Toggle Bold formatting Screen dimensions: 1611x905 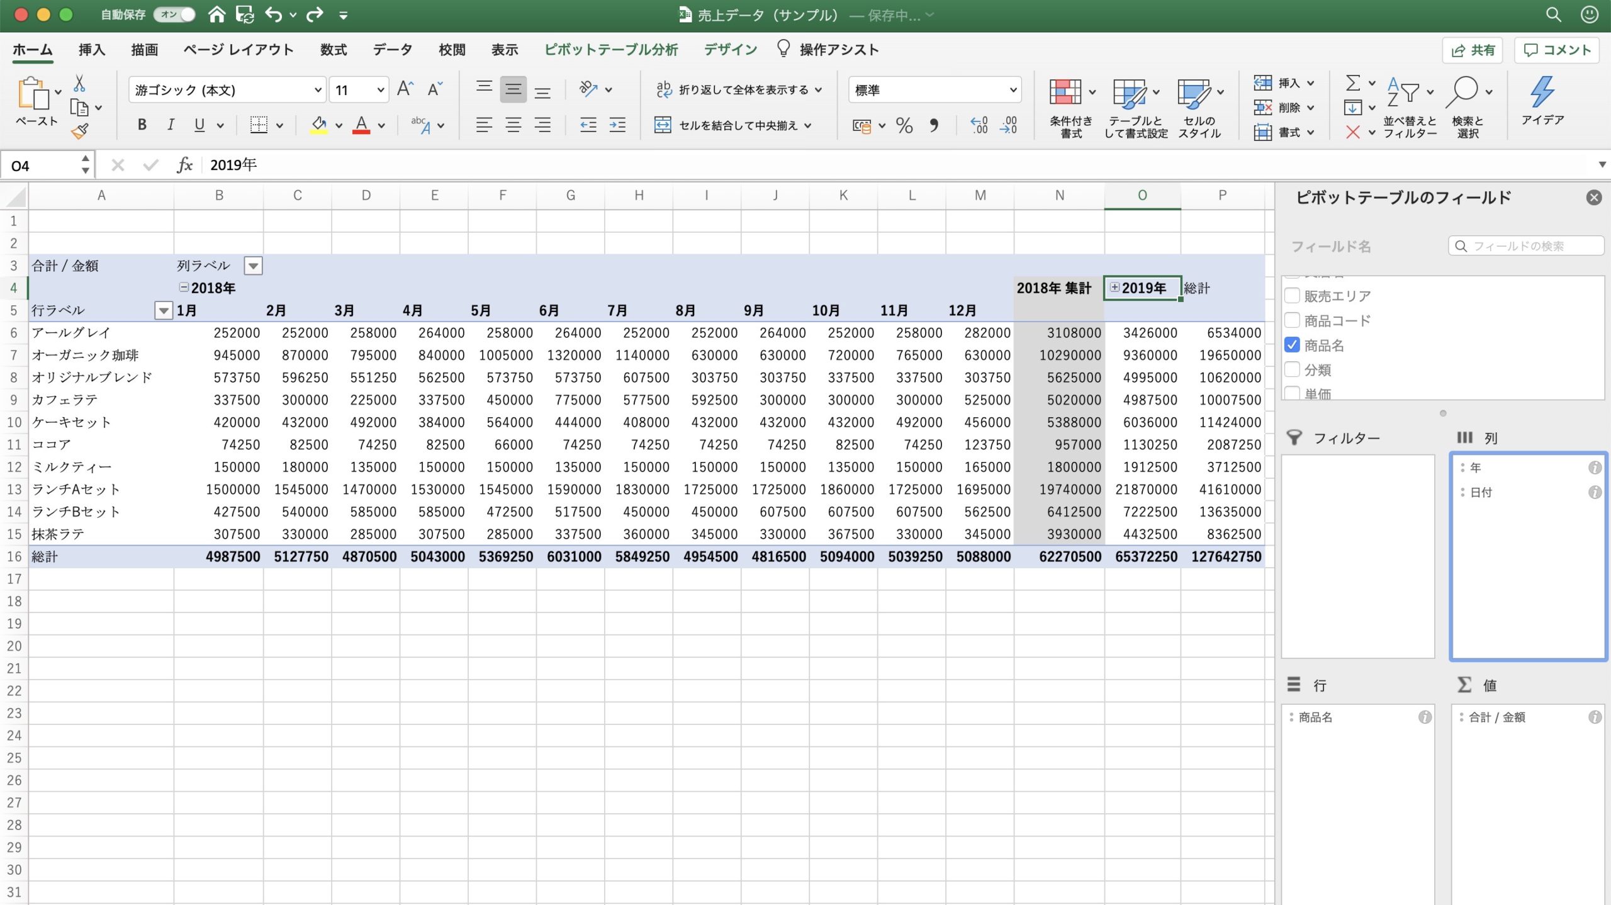tap(142, 125)
